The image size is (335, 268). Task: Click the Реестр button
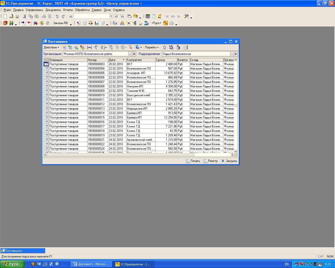[x=211, y=161]
